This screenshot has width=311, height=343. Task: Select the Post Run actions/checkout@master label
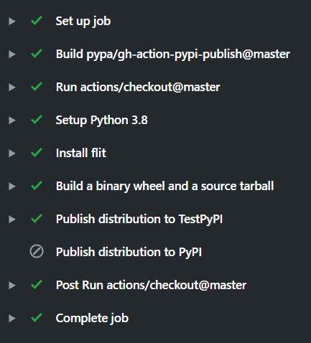pos(151,285)
